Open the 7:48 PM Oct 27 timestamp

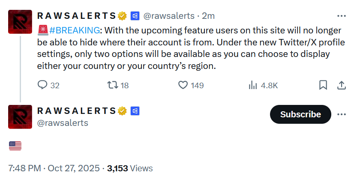click(x=54, y=168)
